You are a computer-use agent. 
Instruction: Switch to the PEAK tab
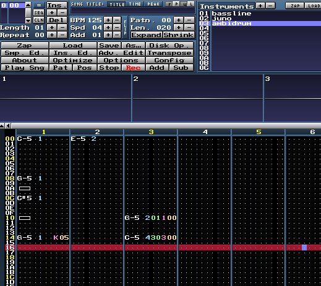(153, 4)
